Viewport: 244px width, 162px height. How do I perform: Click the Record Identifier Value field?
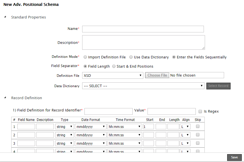171,111
